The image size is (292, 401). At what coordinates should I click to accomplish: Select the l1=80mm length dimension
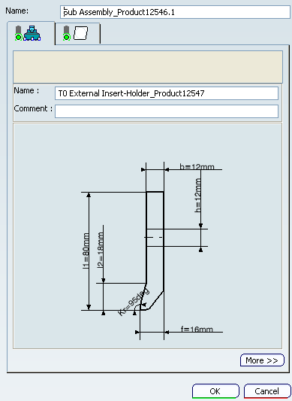pyautogui.click(x=86, y=251)
